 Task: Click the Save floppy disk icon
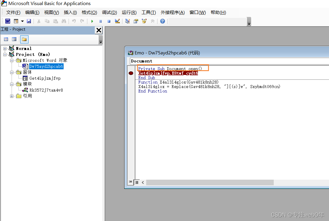coord(29,21)
